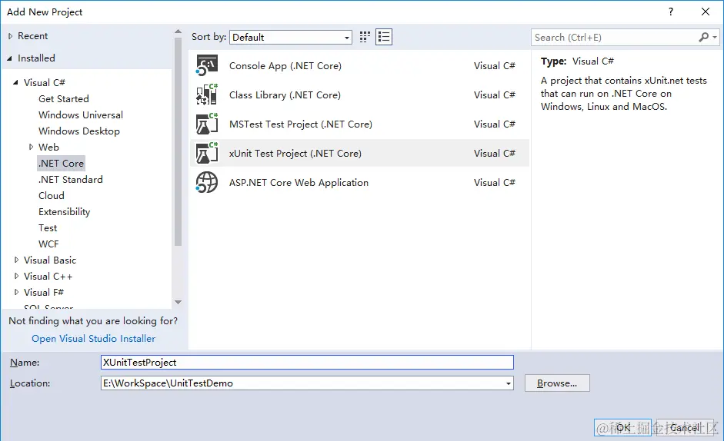
Task: Choose MSTest Test Project (.NET Core) name
Action: 301,124
